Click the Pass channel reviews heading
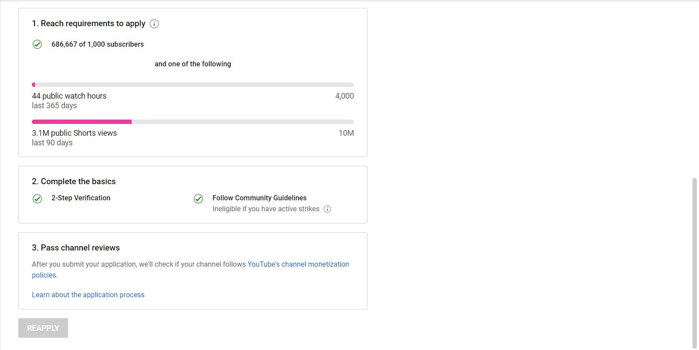 point(75,248)
